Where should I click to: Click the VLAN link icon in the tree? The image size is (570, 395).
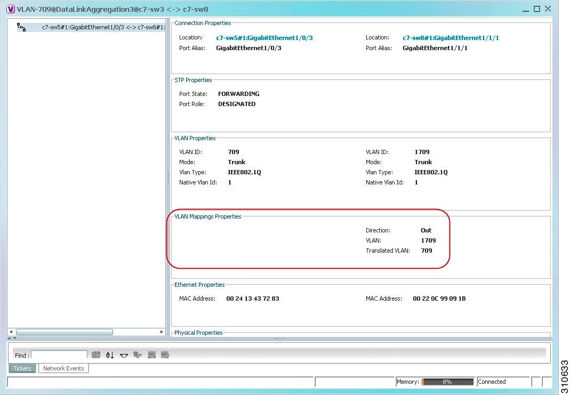pyautogui.click(x=21, y=27)
